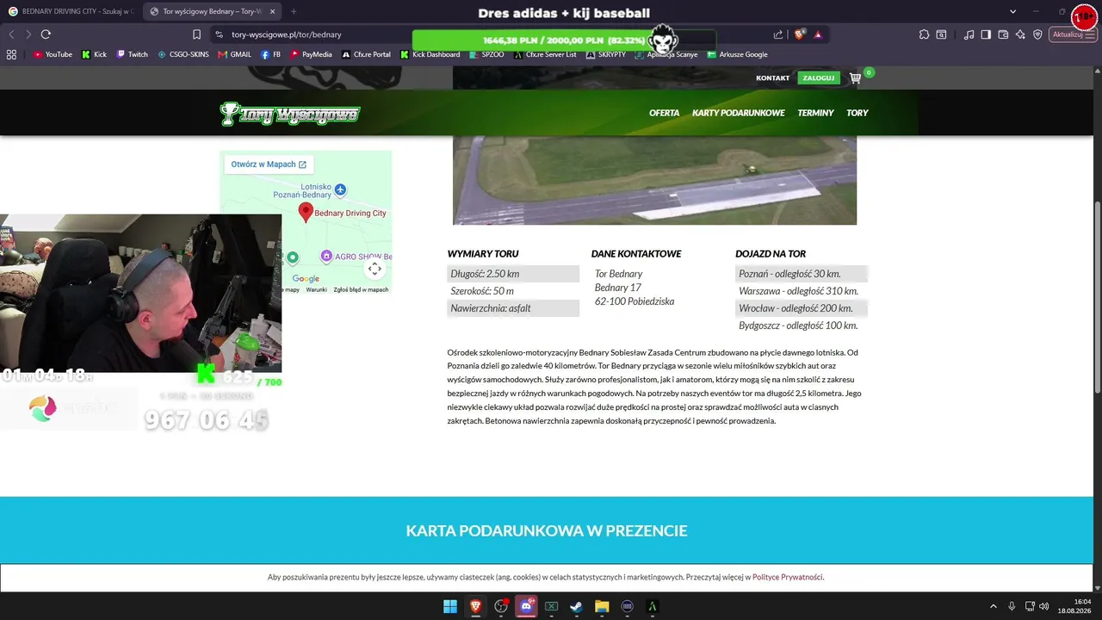
Task: Open the Windows Start menu
Action: click(450, 607)
